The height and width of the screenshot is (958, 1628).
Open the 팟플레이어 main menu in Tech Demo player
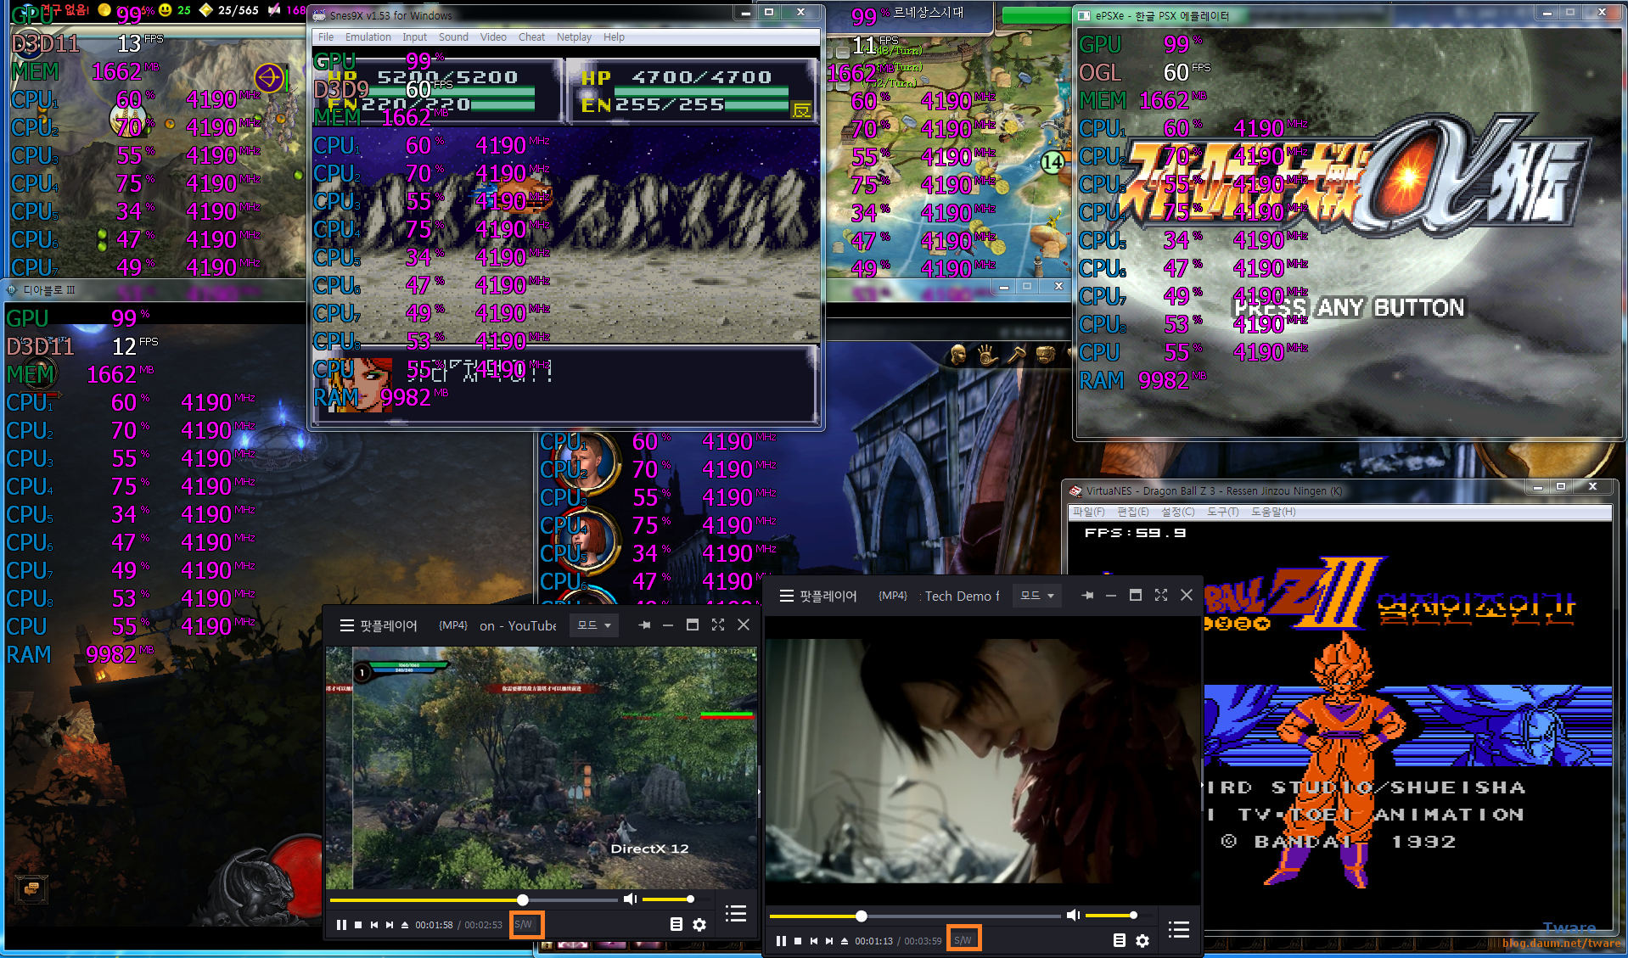point(818,596)
